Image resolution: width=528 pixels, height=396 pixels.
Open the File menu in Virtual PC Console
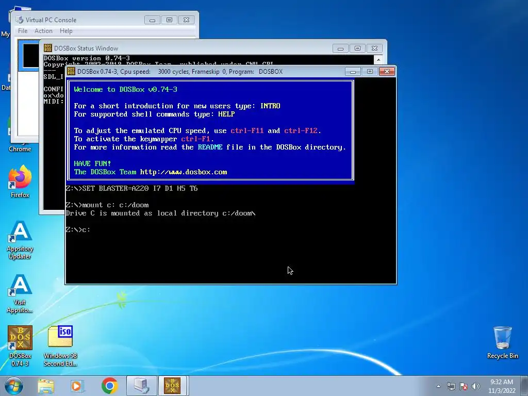[23, 30]
